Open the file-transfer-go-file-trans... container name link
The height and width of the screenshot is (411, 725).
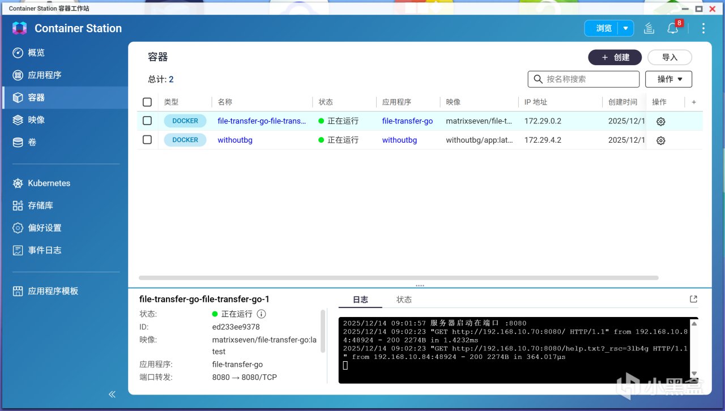(262, 121)
